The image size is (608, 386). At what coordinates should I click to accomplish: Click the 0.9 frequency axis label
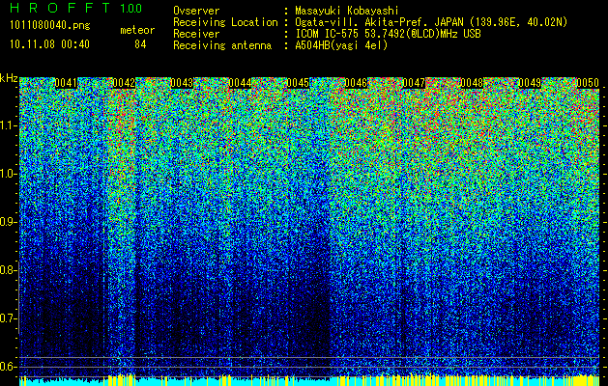[8, 222]
